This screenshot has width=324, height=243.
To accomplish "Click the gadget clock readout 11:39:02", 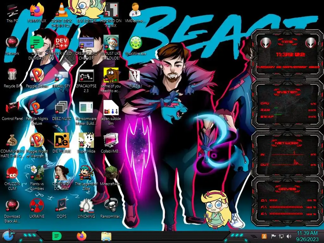I will [290, 54].
